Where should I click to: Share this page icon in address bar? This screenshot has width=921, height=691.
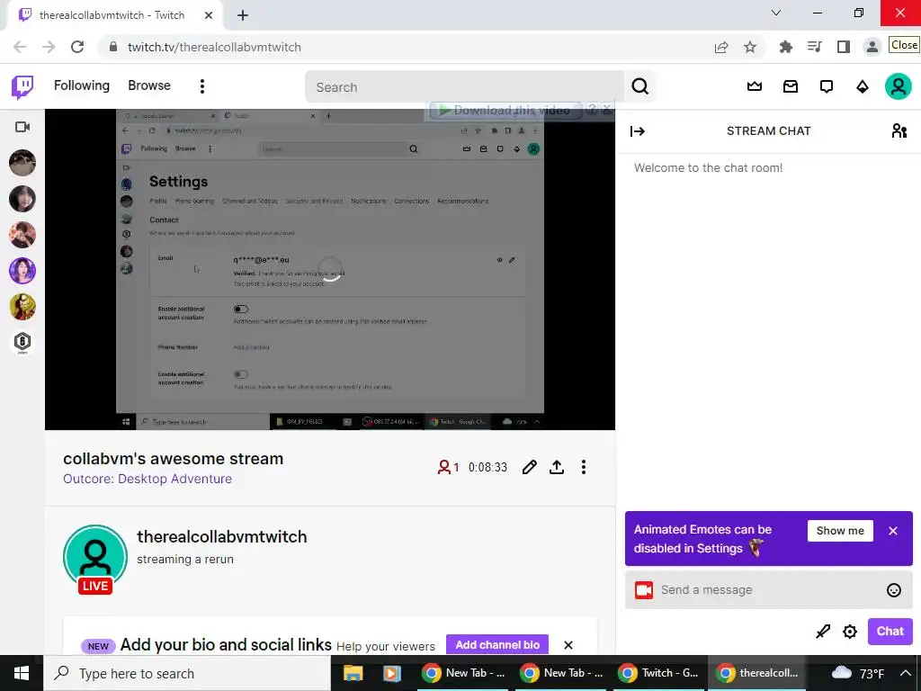coord(721,47)
